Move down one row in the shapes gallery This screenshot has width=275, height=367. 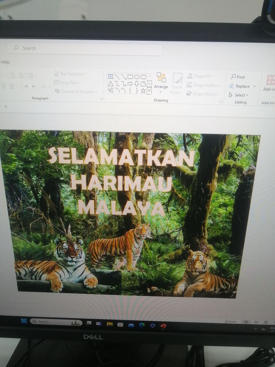point(149,84)
